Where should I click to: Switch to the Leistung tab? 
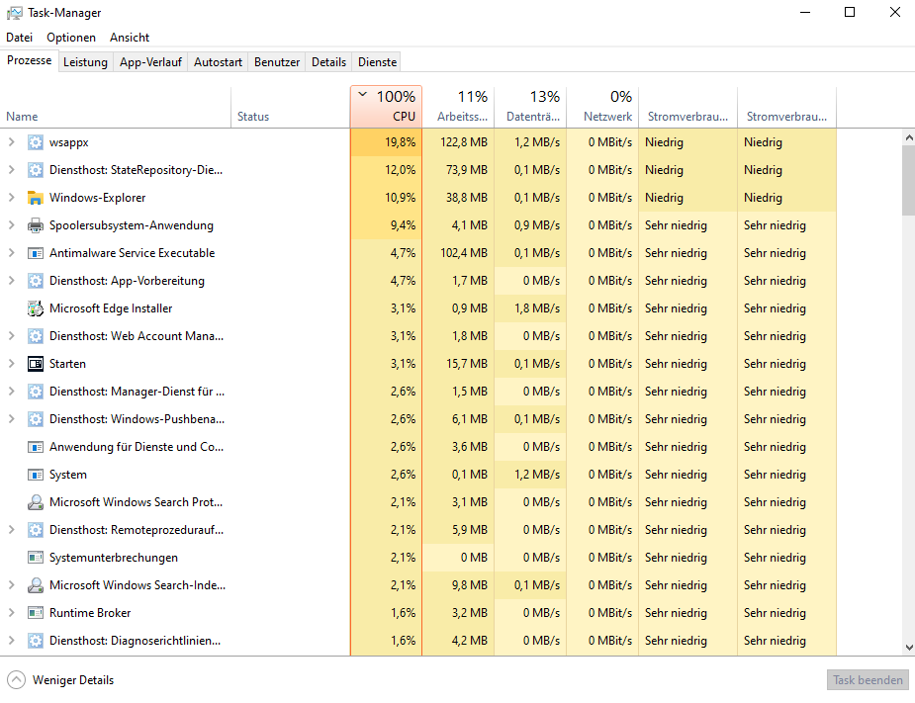tap(85, 62)
